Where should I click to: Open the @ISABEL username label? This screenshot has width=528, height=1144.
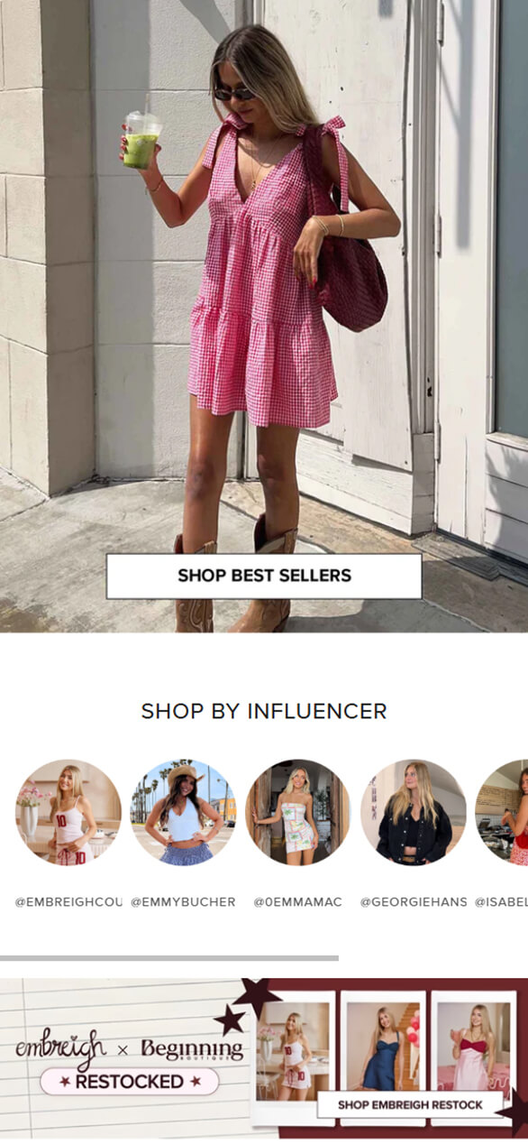[x=501, y=901]
